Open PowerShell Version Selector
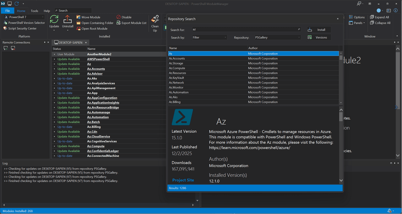Viewport: 402px width, 214px height. coord(24,23)
